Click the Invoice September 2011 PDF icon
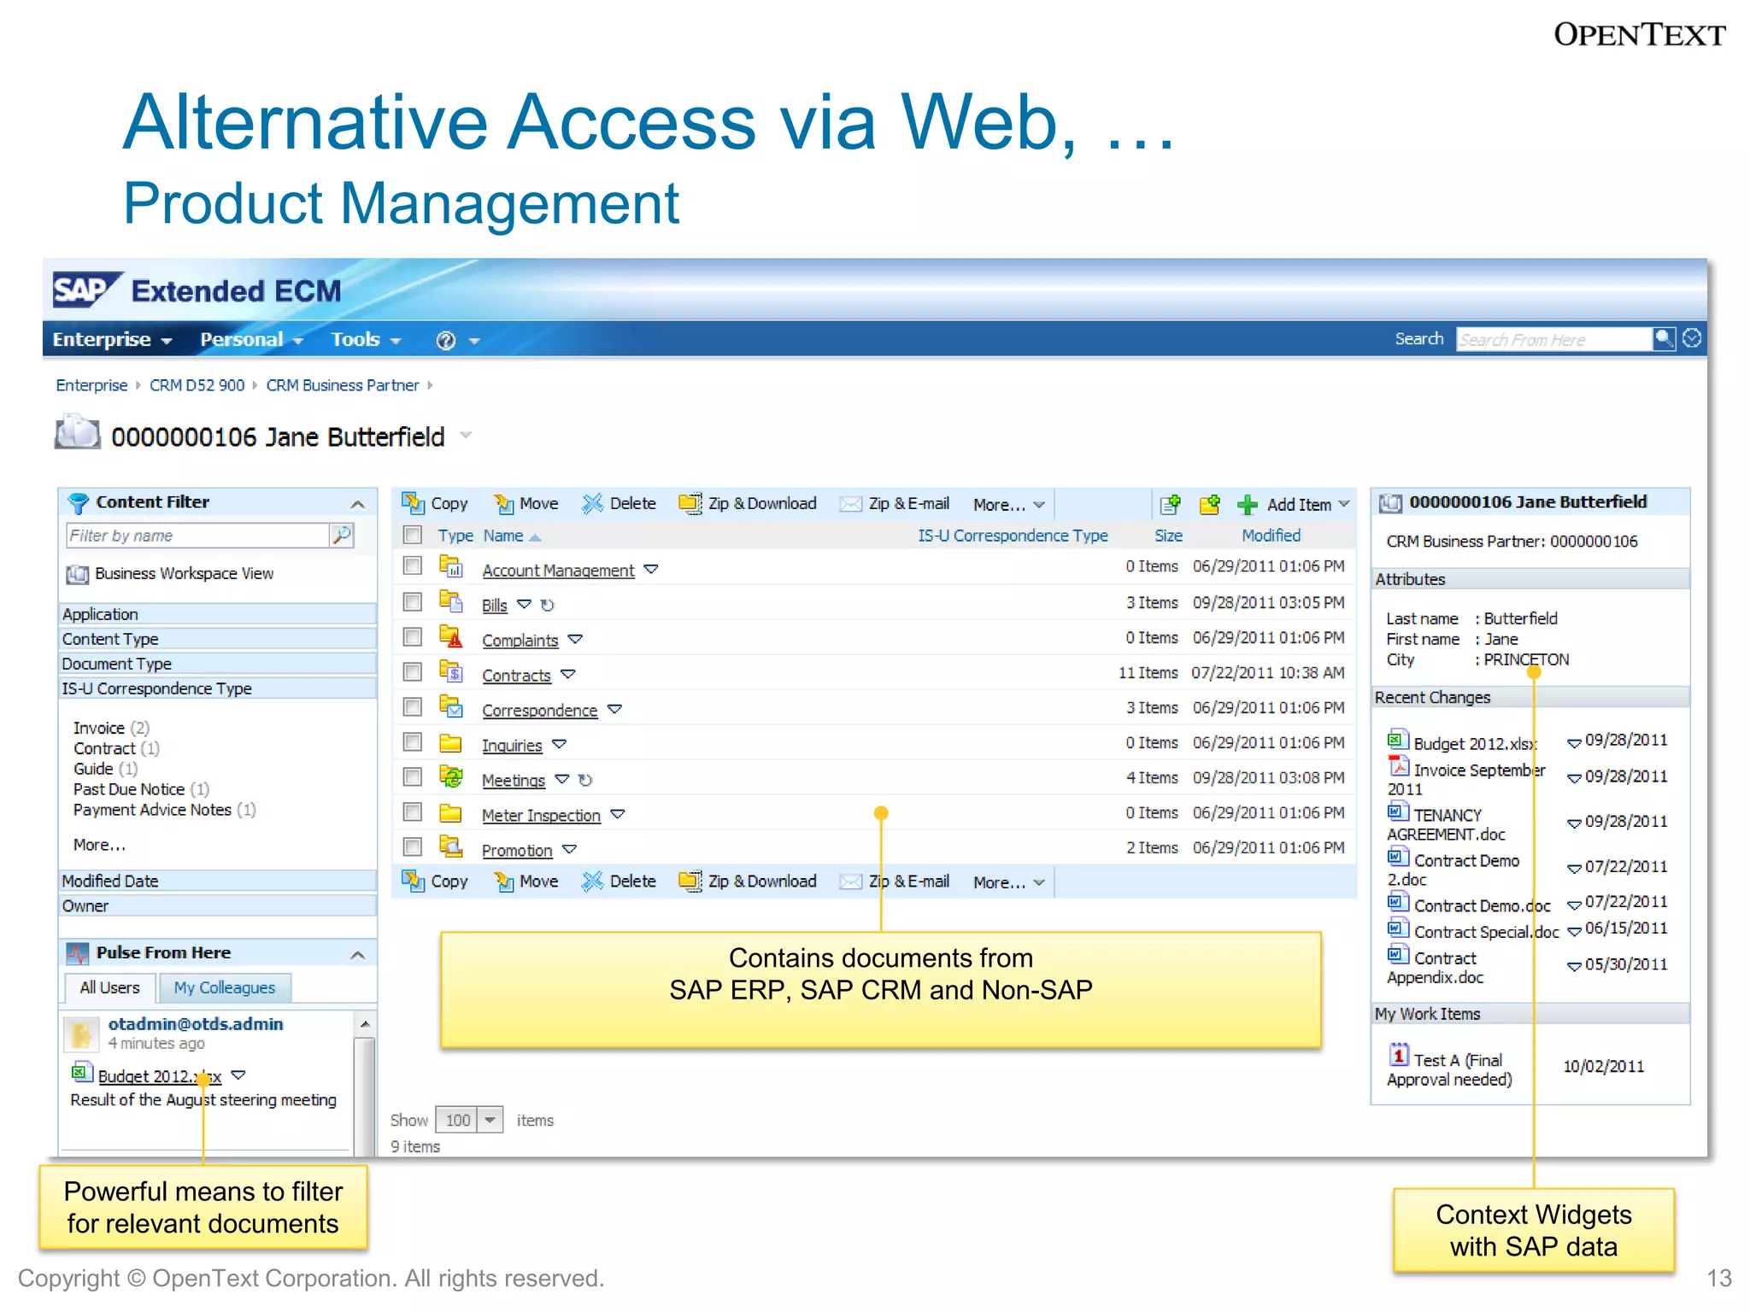This screenshot has width=1750, height=1312. 1398,766
